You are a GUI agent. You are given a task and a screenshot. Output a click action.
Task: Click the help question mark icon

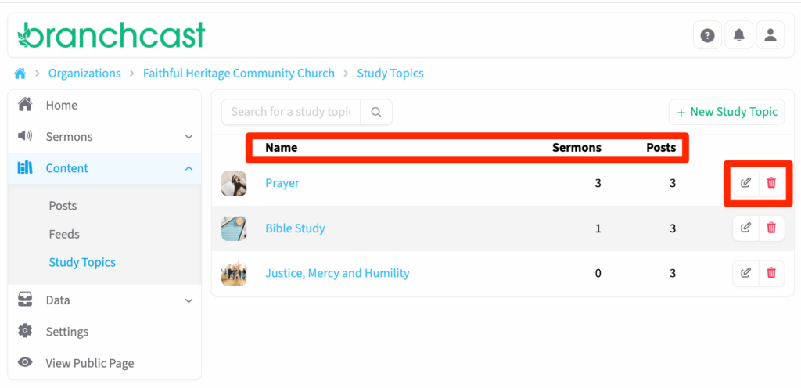tap(707, 35)
